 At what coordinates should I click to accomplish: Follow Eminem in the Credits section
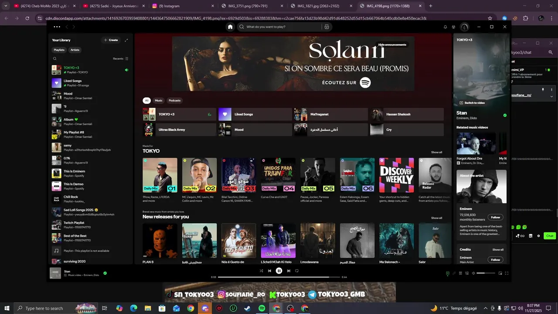click(x=496, y=260)
